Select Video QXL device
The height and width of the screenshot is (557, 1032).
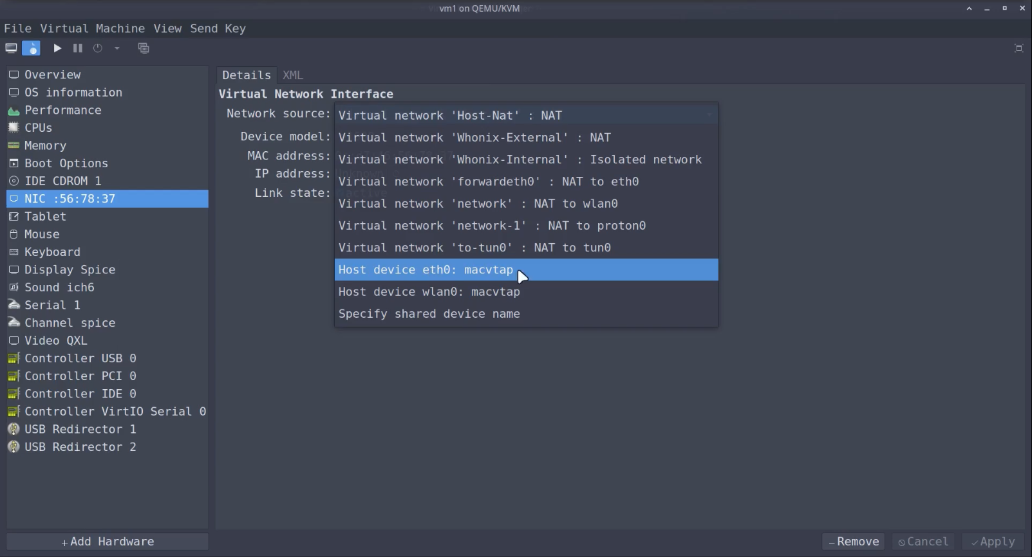point(108,340)
